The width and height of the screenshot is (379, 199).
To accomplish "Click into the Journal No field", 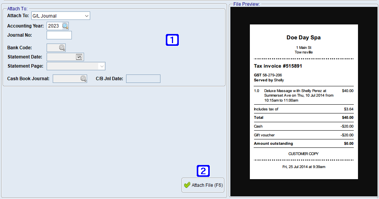I will 59,35.
